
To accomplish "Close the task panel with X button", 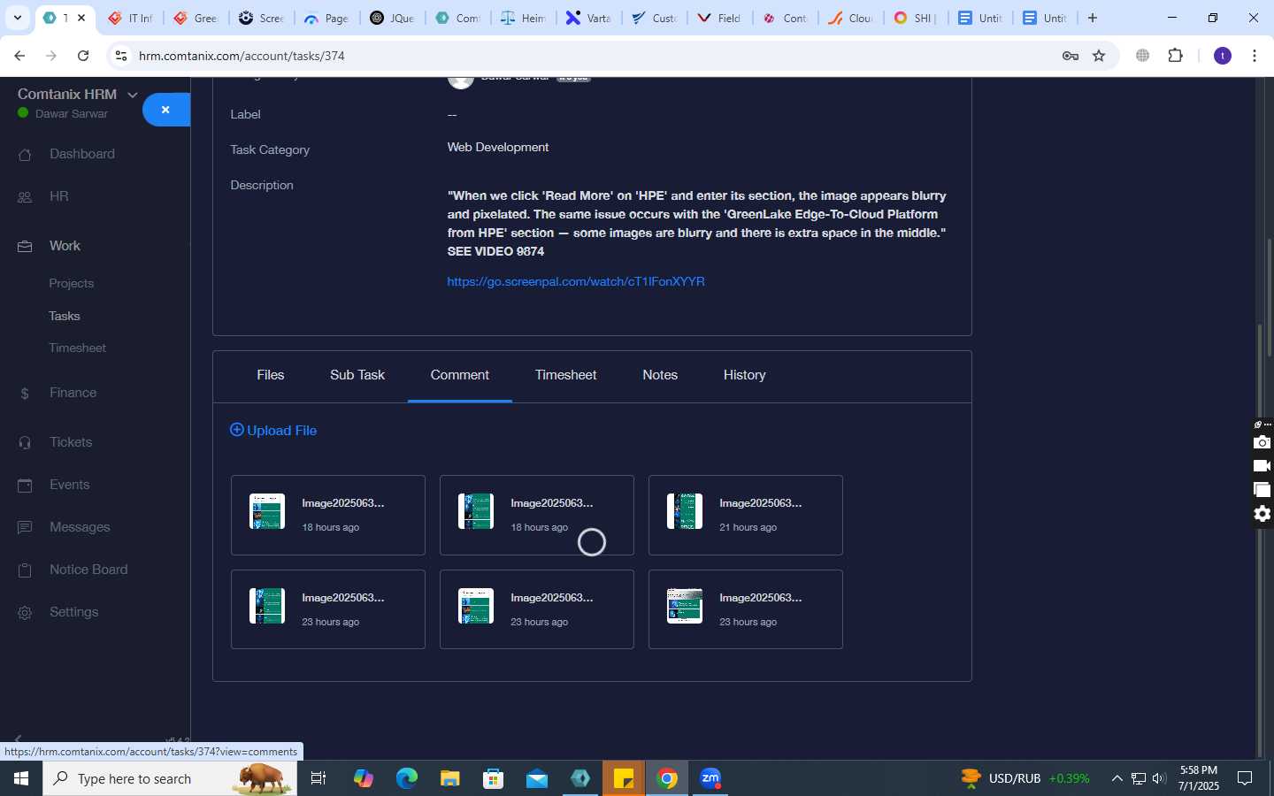I will pyautogui.click(x=165, y=110).
